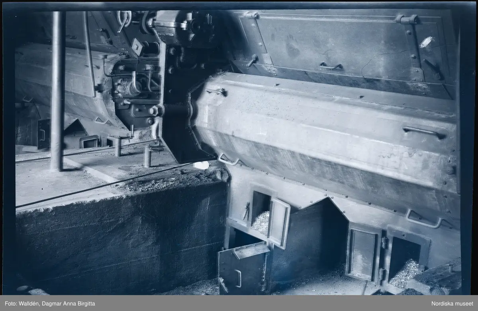The height and width of the screenshot is (311, 478).
Task: Click the grain visible behind the upright hatch
Action: 261,223
